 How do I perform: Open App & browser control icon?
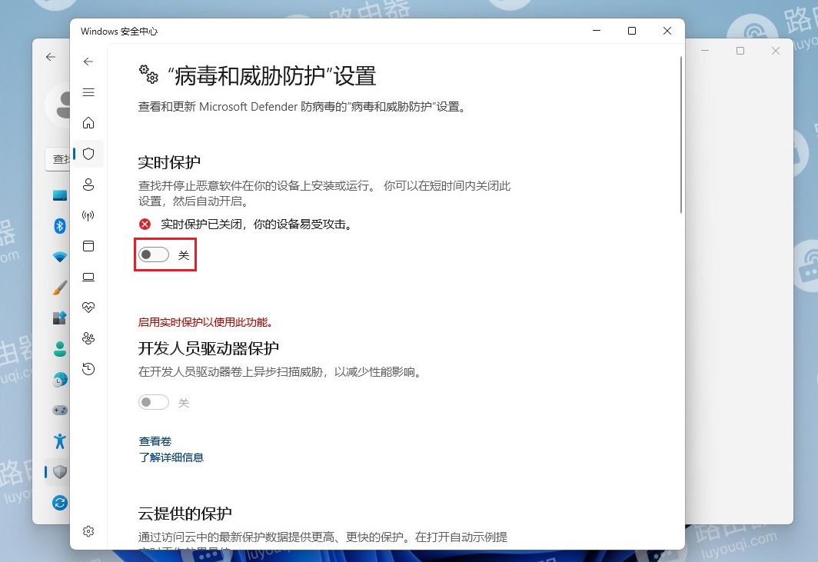88,246
